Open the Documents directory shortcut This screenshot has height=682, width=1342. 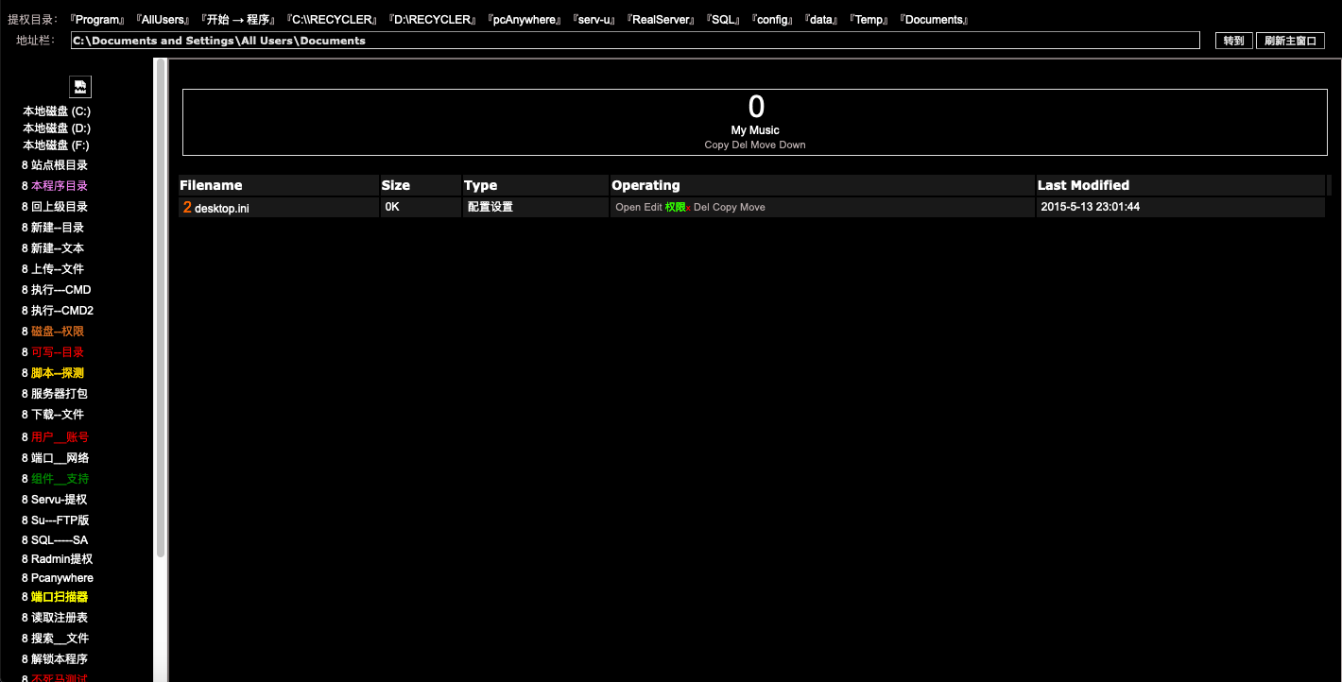point(934,20)
